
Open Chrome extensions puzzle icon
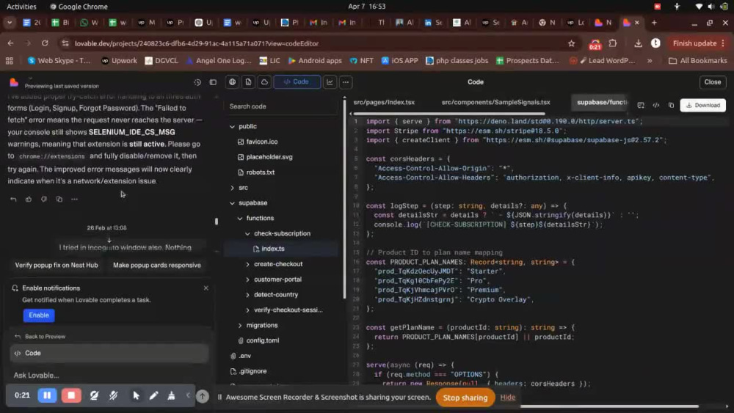[x=613, y=43]
